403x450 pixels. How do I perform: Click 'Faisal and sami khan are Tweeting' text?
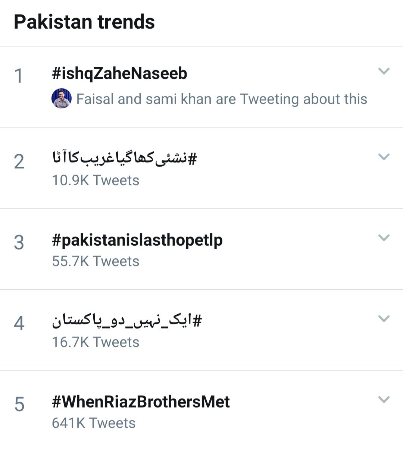click(x=222, y=99)
